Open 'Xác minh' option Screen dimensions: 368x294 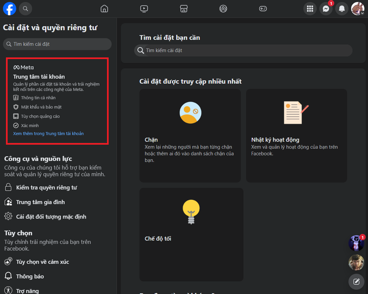click(x=30, y=126)
